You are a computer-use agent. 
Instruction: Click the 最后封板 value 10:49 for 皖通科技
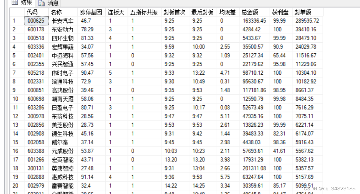(199, 82)
